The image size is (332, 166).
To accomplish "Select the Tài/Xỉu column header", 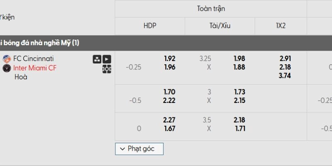I will tap(220, 26).
